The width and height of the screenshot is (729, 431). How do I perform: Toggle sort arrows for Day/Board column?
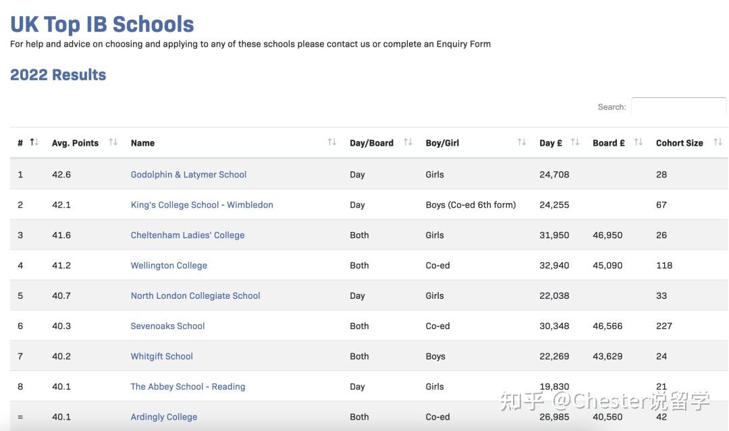[408, 142]
